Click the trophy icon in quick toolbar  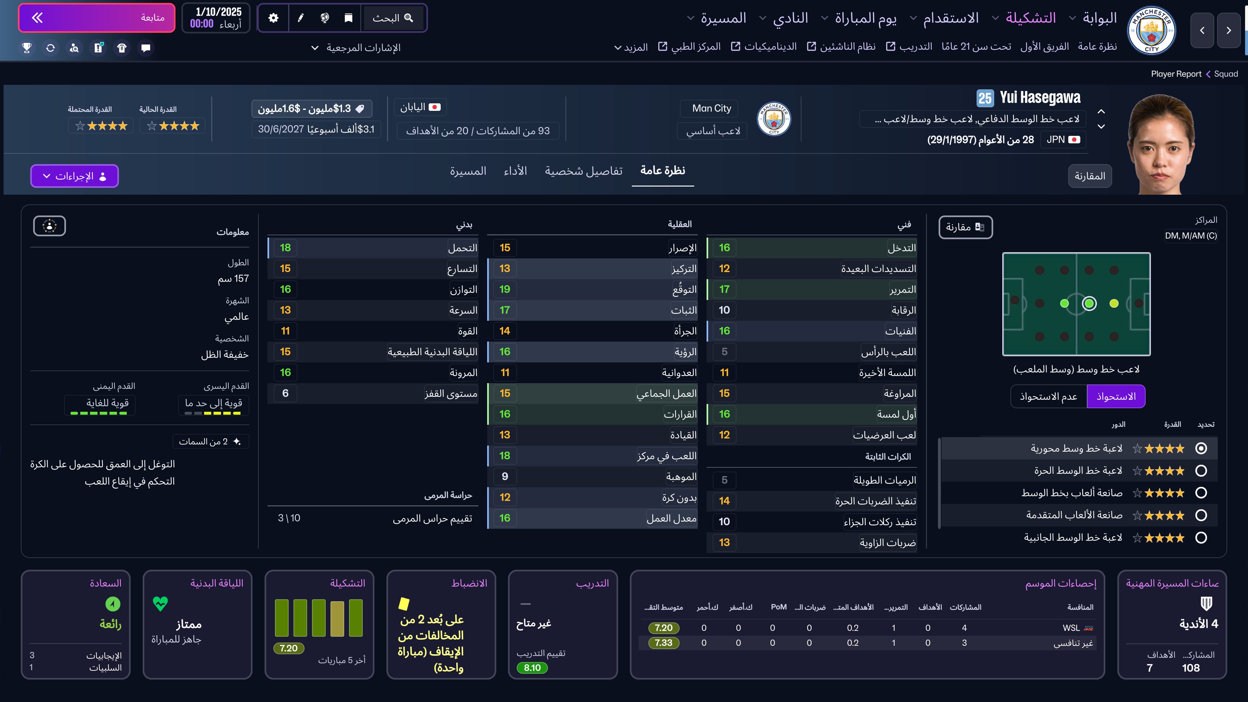click(x=27, y=47)
